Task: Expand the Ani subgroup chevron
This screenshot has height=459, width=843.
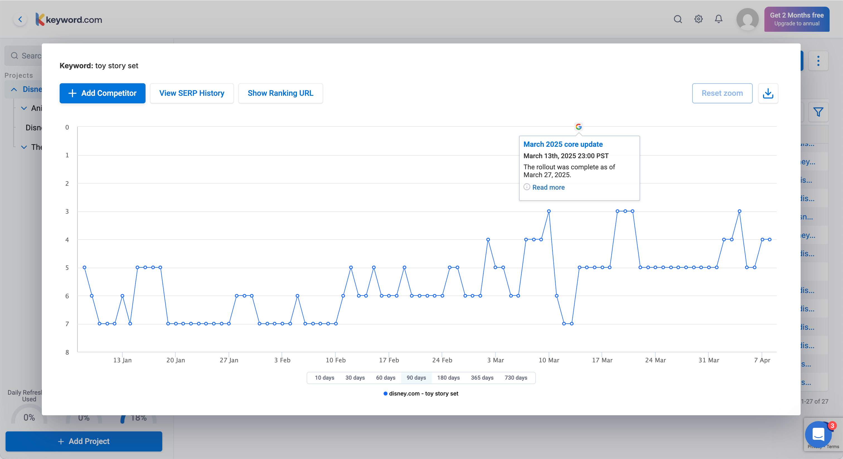Action: 24,108
